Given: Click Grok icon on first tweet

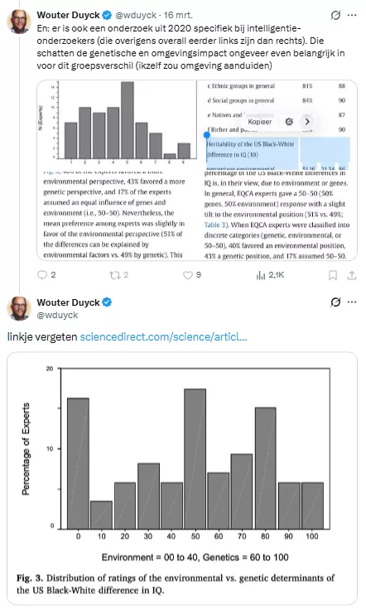Looking at the screenshot, I should click(335, 15).
